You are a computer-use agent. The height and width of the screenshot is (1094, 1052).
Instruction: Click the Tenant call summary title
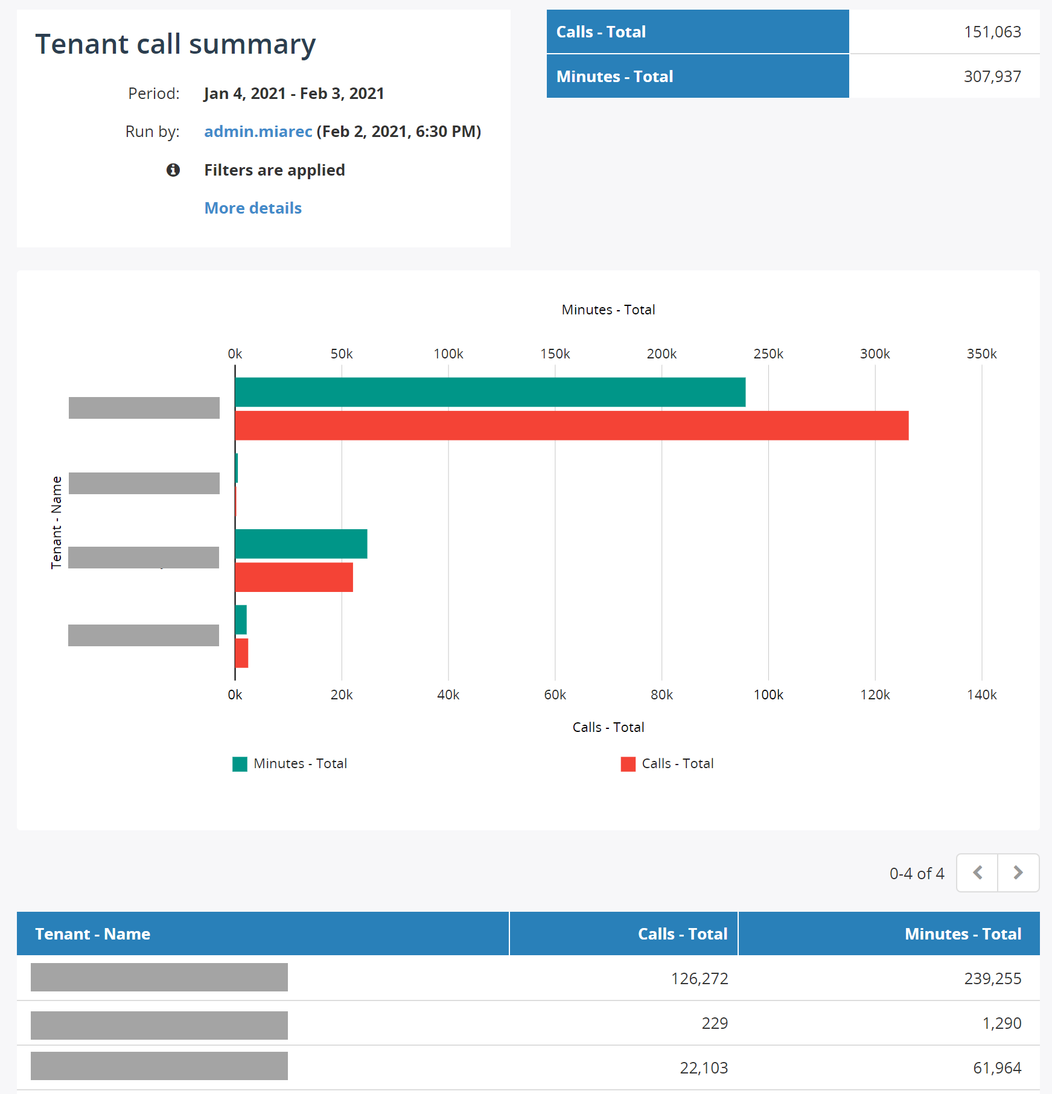[176, 45]
